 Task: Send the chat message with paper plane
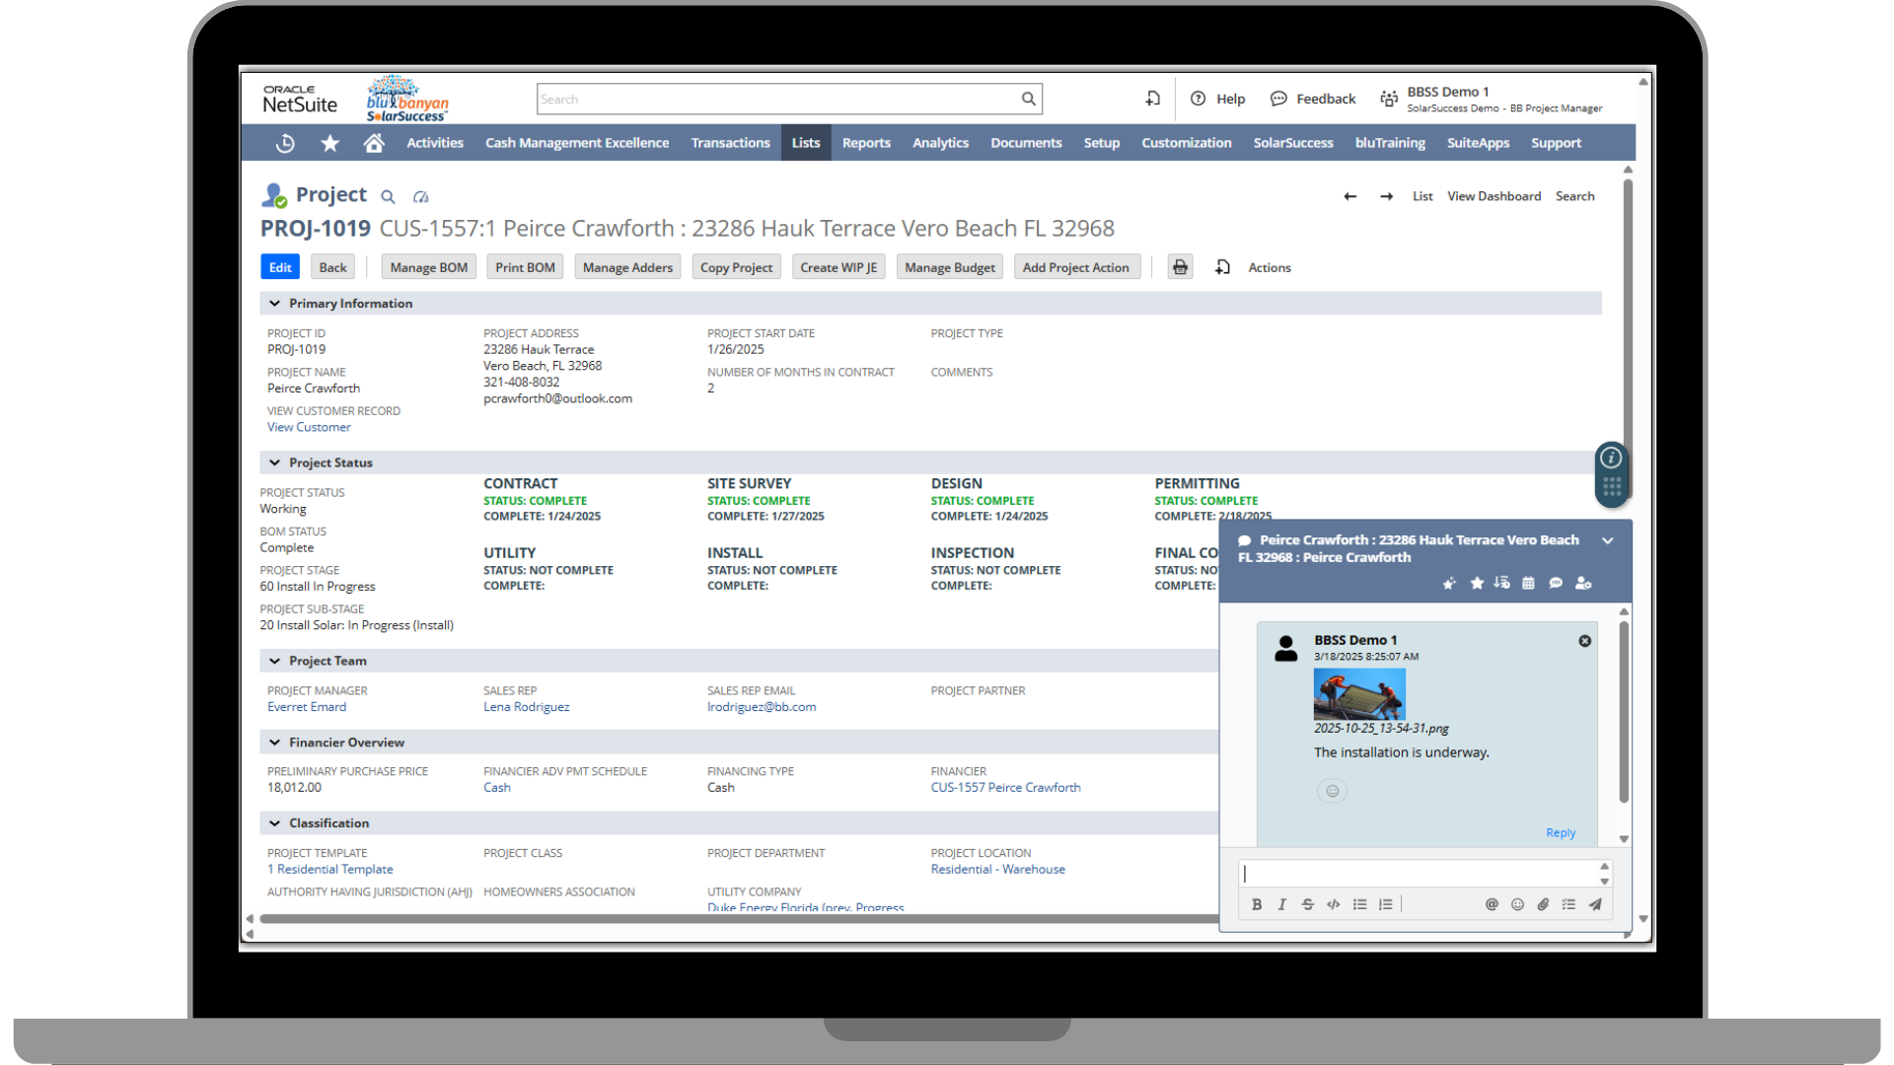click(x=1595, y=904)
